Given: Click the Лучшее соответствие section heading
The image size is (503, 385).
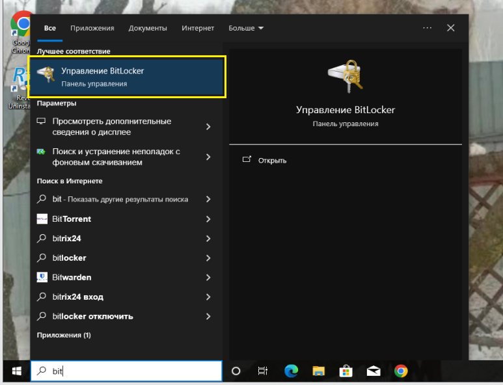Looking at the screenshot, I should (74, 51).
